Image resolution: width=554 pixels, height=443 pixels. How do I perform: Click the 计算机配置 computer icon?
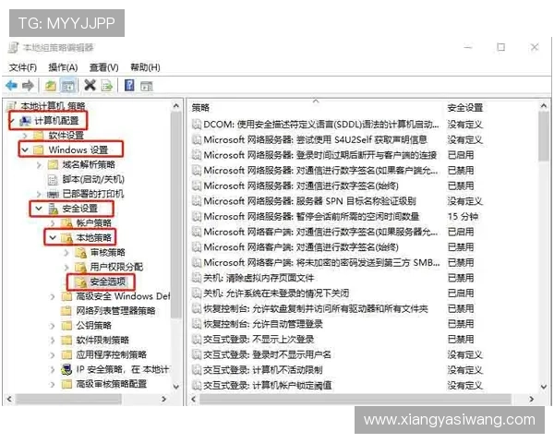pyautogui.click(x=25, y=121)
